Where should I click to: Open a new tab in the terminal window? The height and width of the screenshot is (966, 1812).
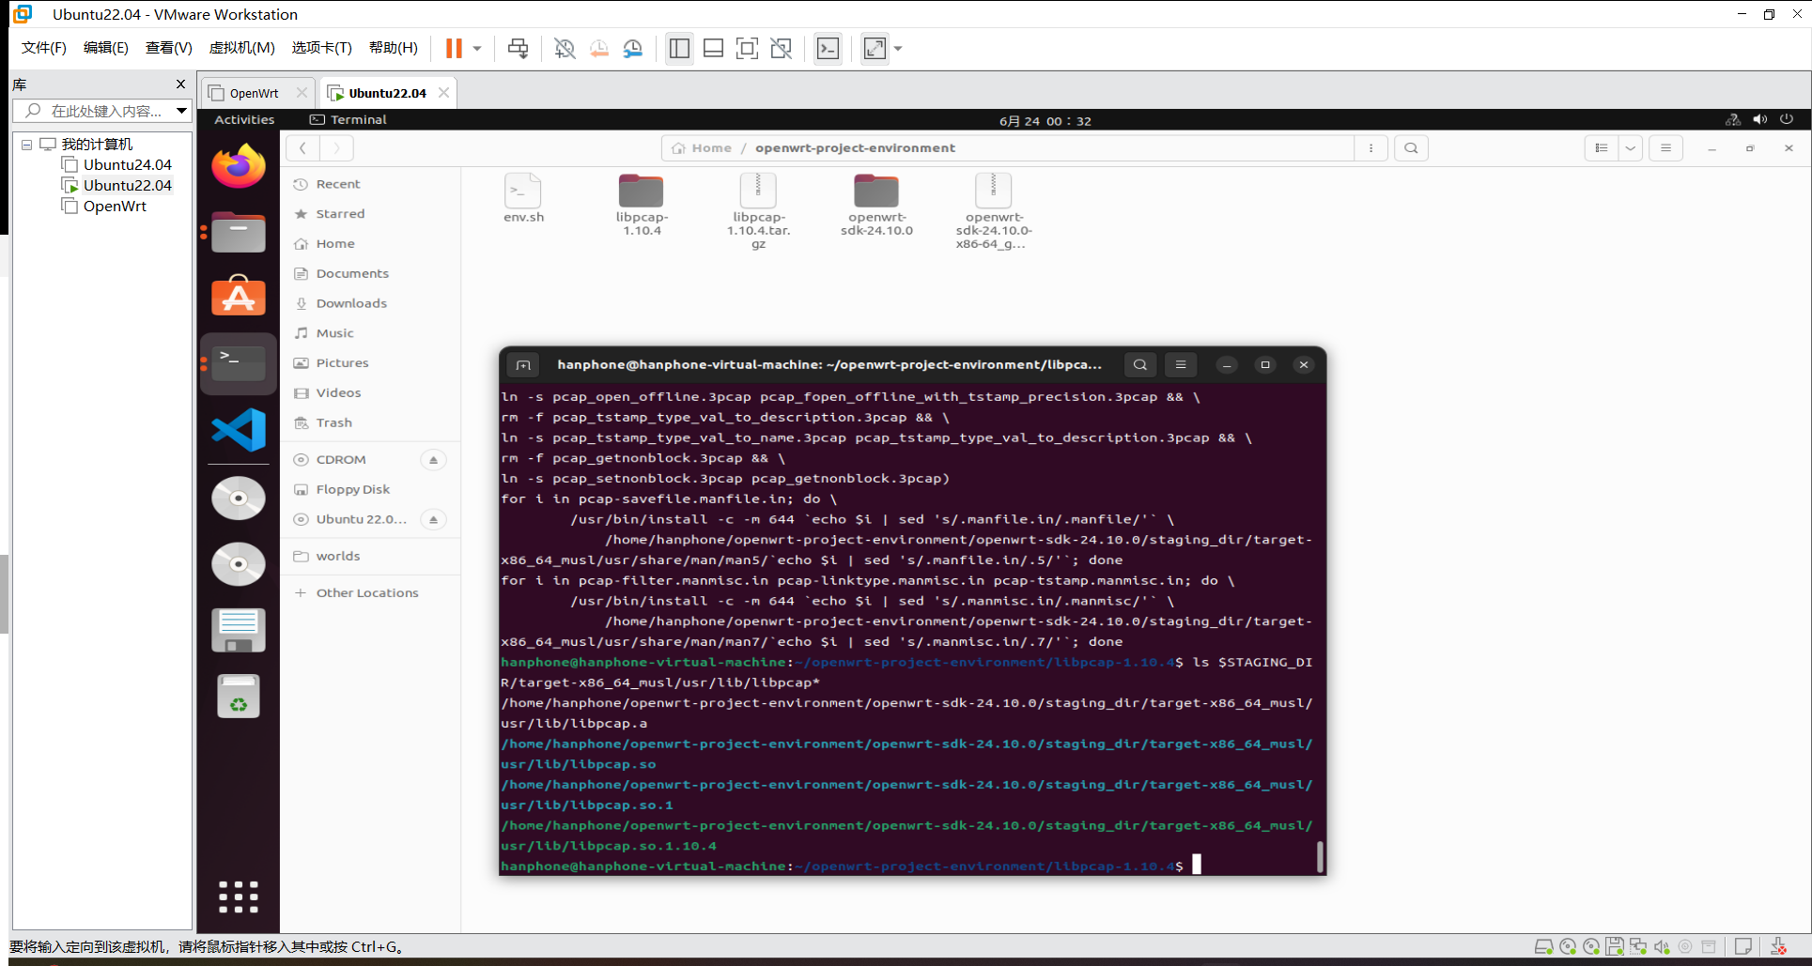coord(523,365)
